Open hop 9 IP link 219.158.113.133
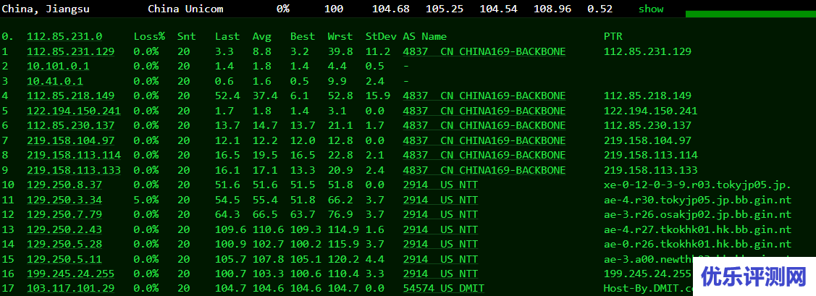816x296 pixels. (74, 170)
